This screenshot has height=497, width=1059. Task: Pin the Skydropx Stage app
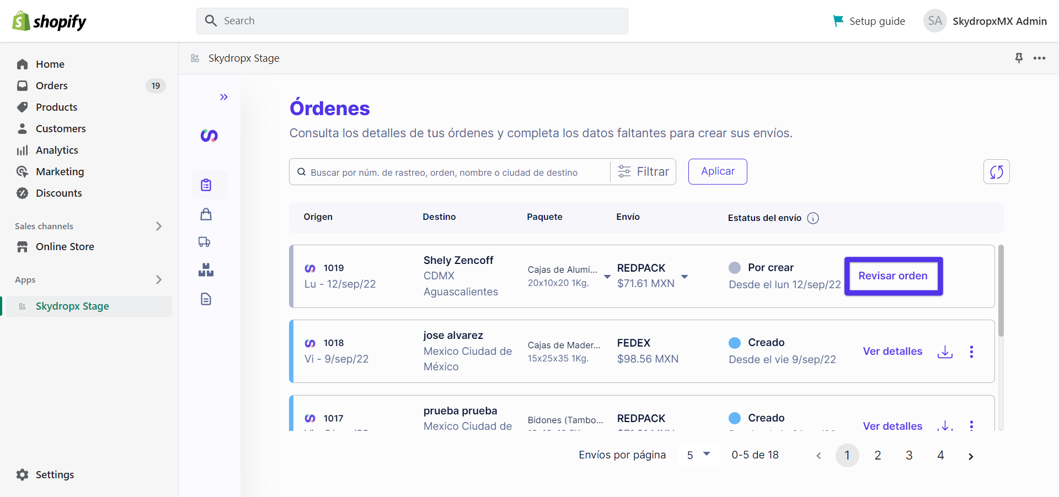pyautogui.click(x=1019, y=58)
